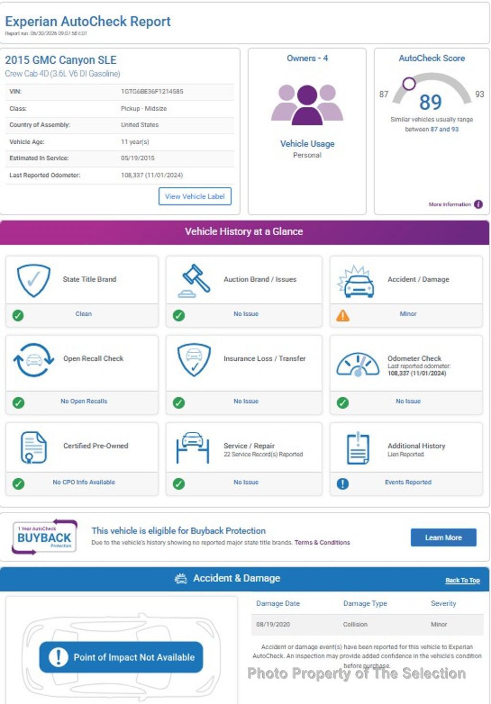
Task: Click the Experian AutoCheck Report title
Action: [x=88, y=21]
